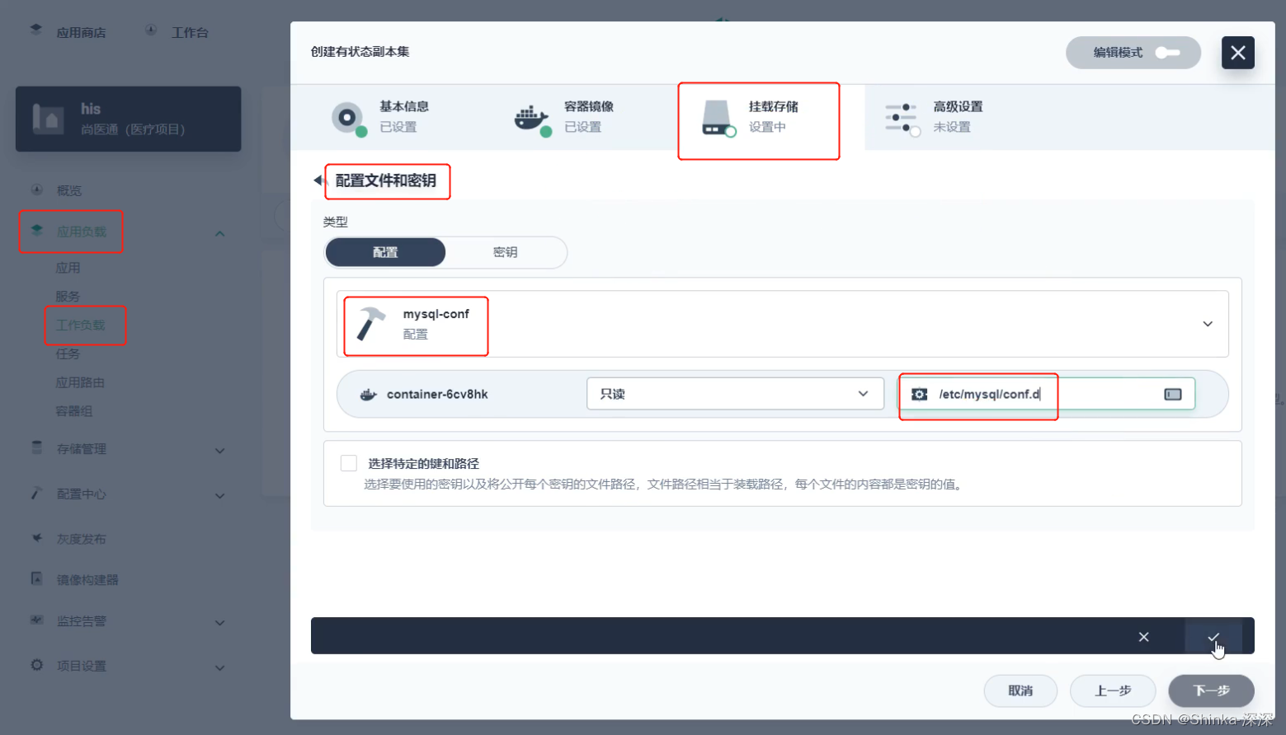
Task: Click the container-6cv8hk docker icon
Action: click(369, 395)
